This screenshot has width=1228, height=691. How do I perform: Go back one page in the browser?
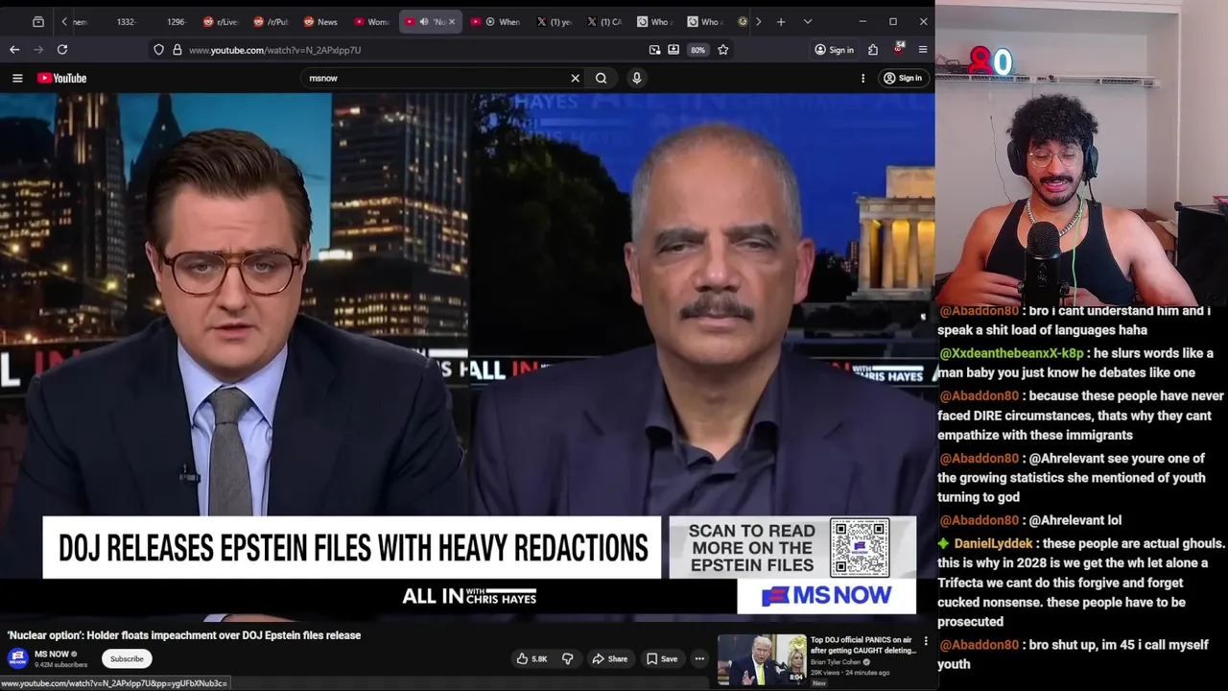click(14, 49)
